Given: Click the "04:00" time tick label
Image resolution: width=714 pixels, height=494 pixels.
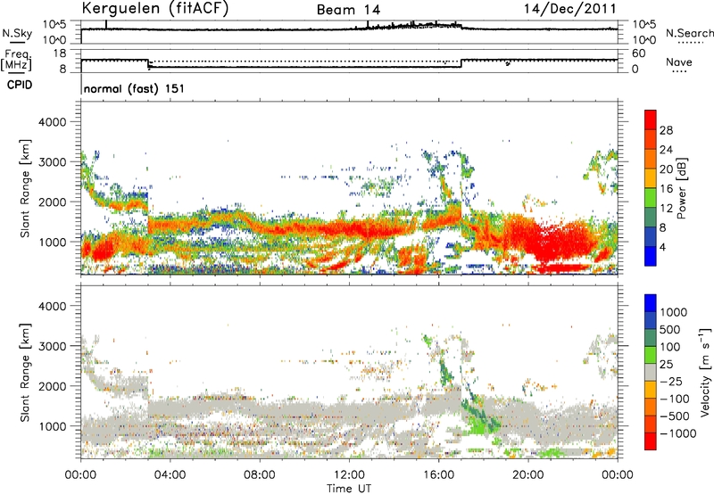Looking at the screenshot, I should tap(170, 475).
